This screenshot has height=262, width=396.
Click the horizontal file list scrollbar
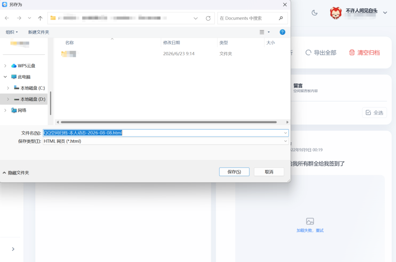[169, 122]
